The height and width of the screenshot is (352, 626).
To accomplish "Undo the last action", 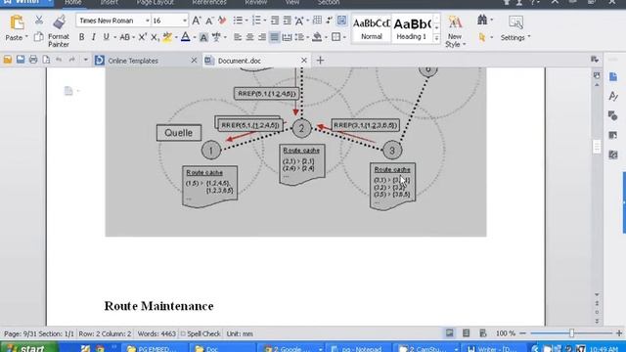I will click(59, 60).
